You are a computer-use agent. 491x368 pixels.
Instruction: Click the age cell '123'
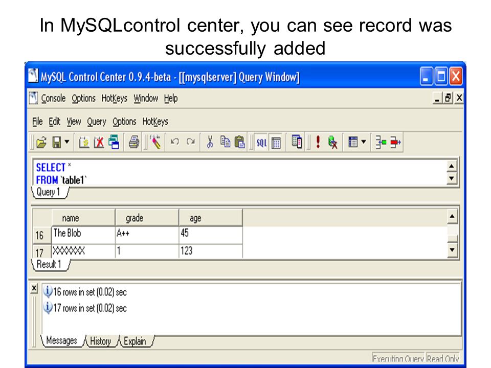pos(211,251)
